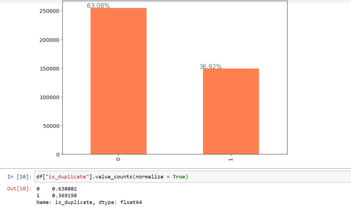Click the x-axis tick label under the second bar
Viewport: 351px width, 208px height.
pyautogui.click(x=231, y=160)
